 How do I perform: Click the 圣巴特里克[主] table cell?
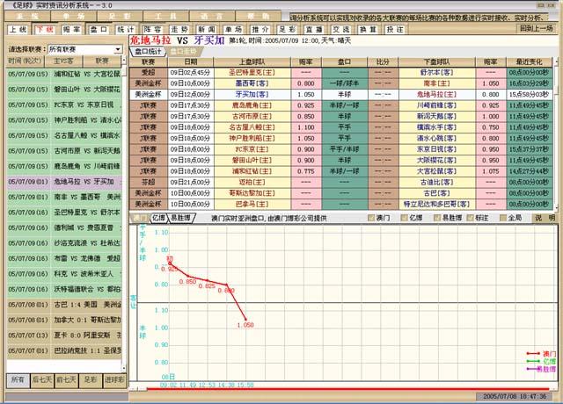pos(252,72)
